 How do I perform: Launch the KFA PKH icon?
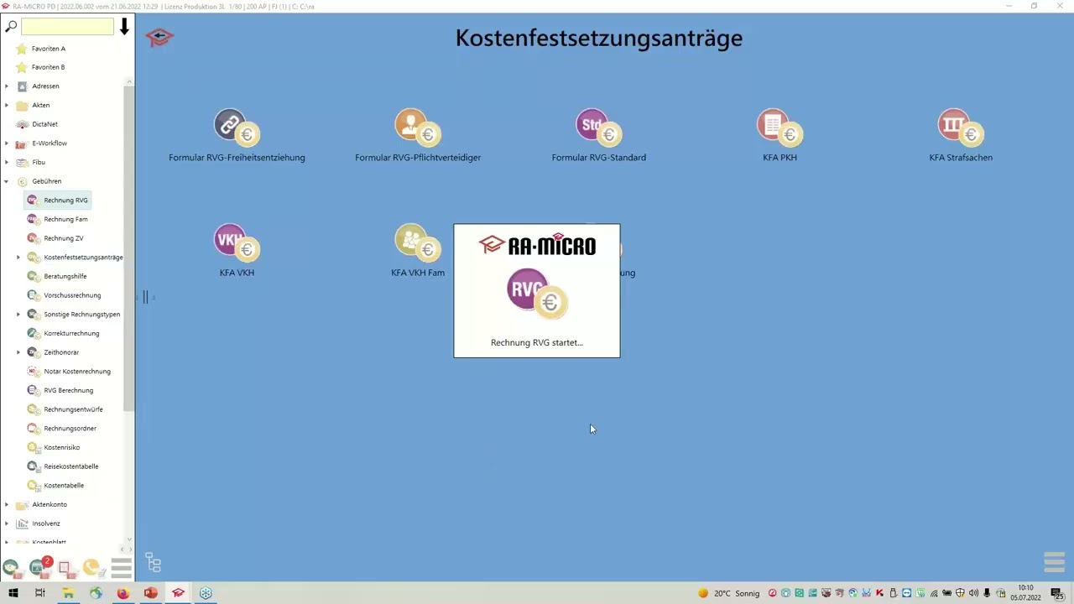pos(780,128)
